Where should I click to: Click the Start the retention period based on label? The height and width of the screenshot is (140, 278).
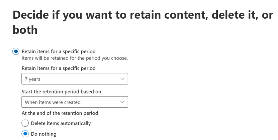tap(61, 92)
